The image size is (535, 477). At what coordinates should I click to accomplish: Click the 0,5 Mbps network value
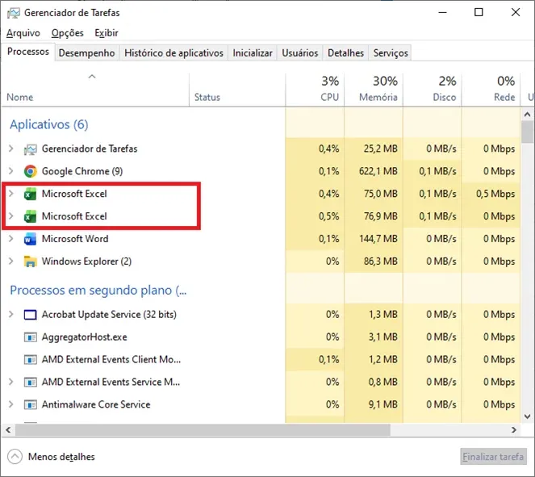coord(495,194)
